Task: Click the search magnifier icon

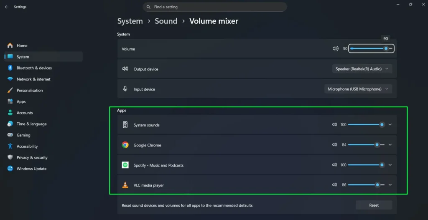Action: coord(148,7)
